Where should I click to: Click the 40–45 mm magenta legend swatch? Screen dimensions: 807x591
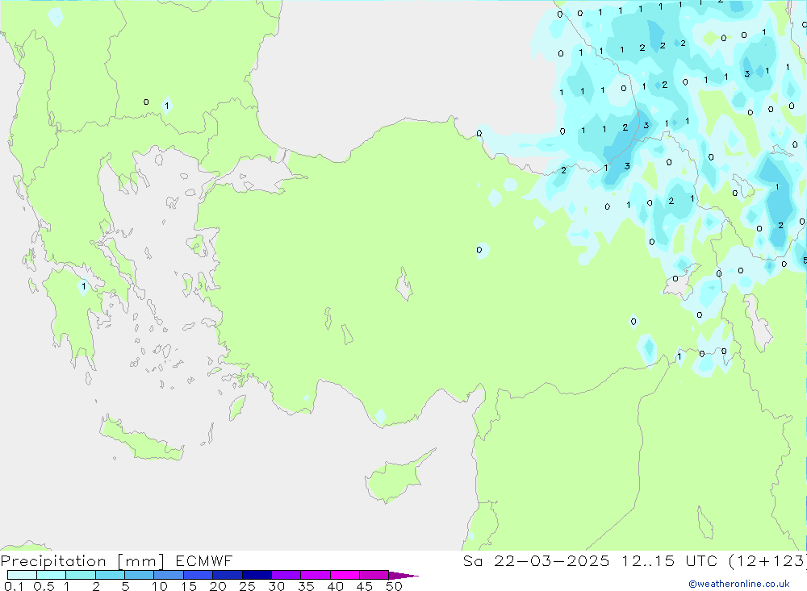[345, 575]
